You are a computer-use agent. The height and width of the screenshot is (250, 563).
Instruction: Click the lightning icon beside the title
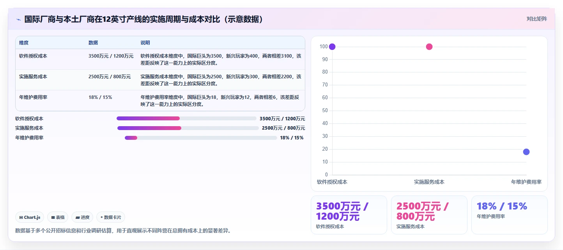pyautogui.click(x=18, y=19)
